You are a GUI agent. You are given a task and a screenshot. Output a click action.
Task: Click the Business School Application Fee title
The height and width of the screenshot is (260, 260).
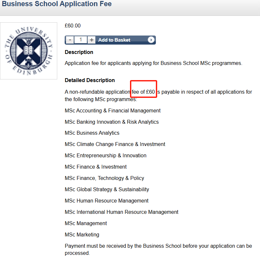coord(57,4)
